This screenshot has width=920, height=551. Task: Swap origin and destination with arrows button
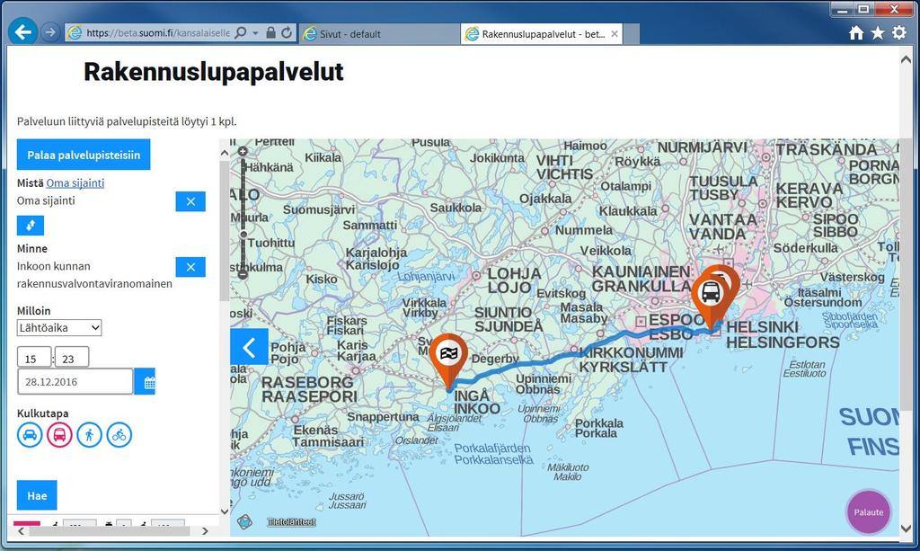(x=31, y=226)
